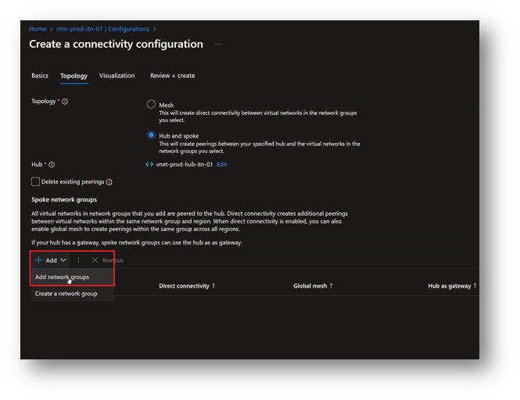
Task: Collapse the Add dropdown chevron
Action: [x=63, y=260]
